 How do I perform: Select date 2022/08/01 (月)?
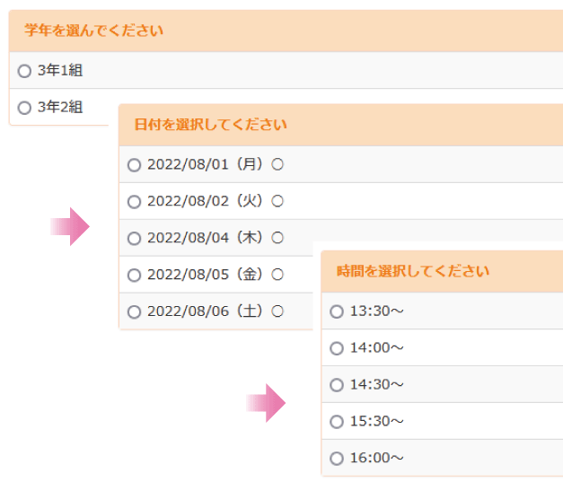click(x=135, y=165)
